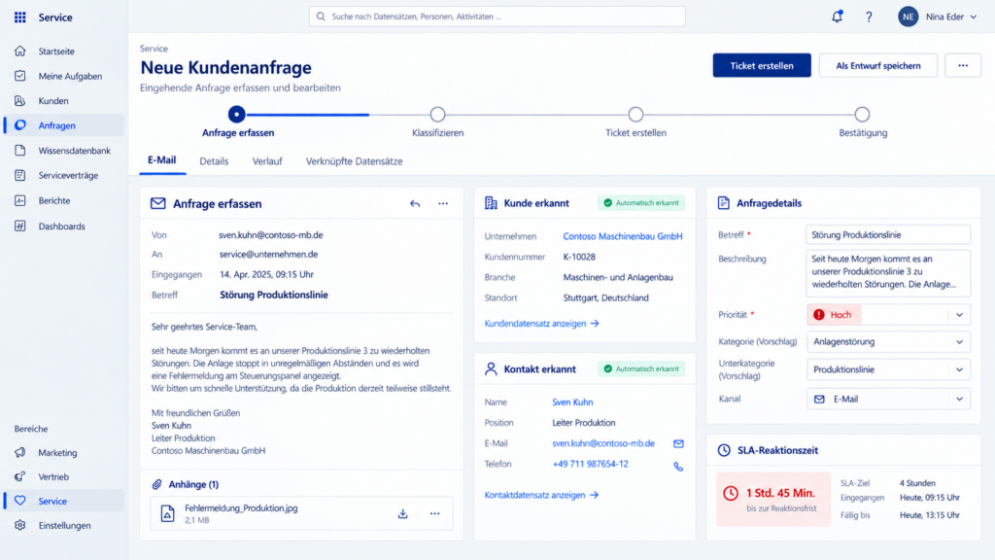The image size is (995, 560).
Task: Click phone number +49 711 987654-12
Action: click(x=590, y=464)
